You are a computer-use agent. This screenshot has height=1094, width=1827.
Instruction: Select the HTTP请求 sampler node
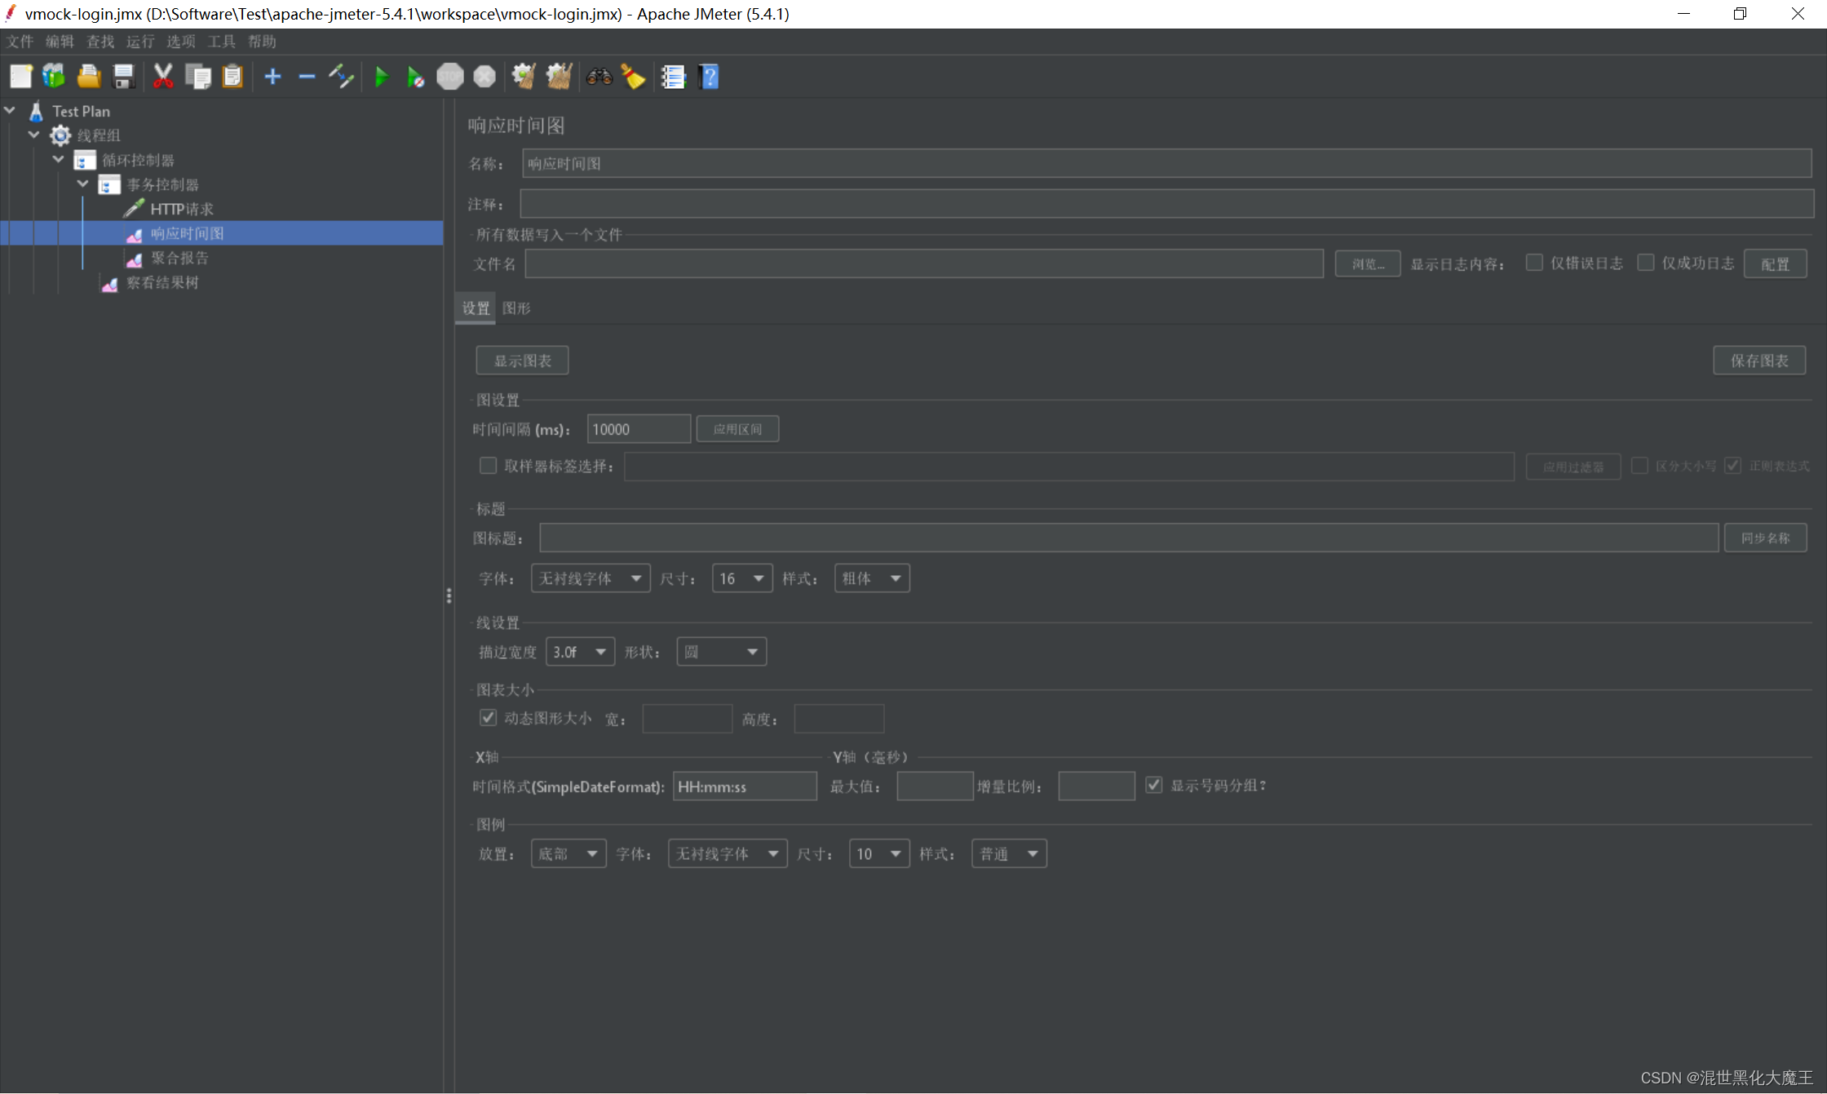(x=182, y=209)
